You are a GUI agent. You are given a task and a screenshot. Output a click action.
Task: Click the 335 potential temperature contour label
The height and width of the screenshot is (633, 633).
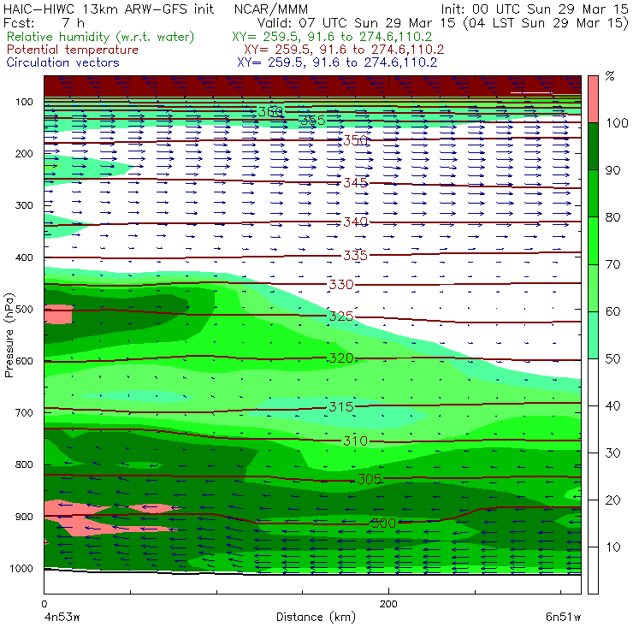(355, 256)
